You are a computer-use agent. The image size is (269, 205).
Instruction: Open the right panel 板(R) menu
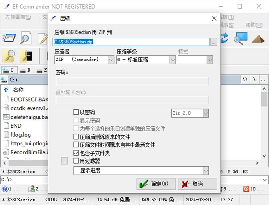tap(227, 17)
